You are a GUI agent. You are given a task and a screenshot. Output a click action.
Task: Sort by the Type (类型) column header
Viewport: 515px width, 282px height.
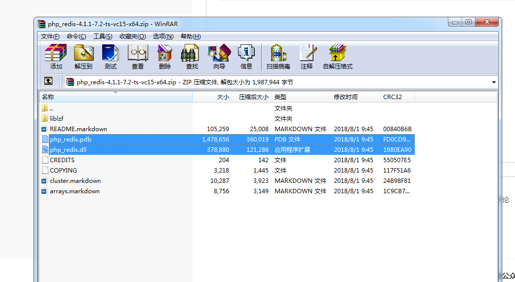[301, 97]
